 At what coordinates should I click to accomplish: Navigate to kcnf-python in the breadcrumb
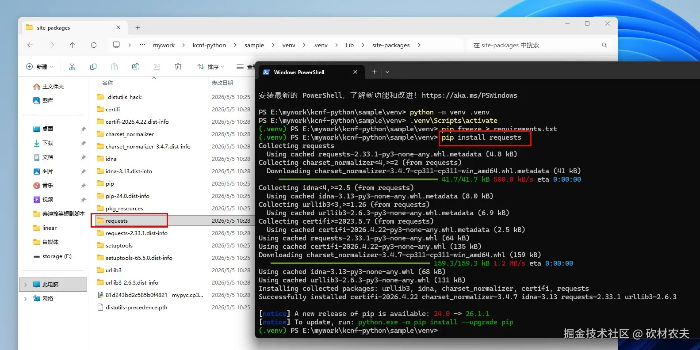[x=209, y=45]
